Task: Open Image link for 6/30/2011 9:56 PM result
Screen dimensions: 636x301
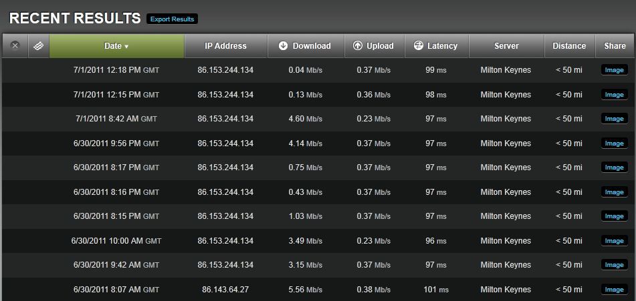Action: coord(614,143)
